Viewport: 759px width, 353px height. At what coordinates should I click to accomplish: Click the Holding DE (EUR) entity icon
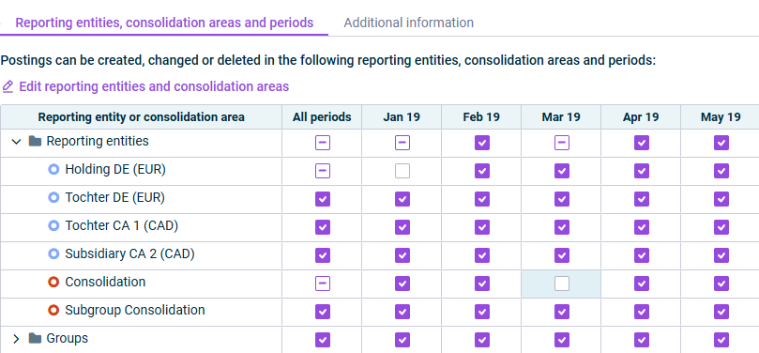[53, 170]
